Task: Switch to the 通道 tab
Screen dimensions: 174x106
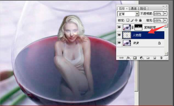Action: tap(134, 8)
